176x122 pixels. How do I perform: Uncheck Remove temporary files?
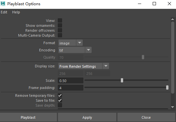pos(60,96)
